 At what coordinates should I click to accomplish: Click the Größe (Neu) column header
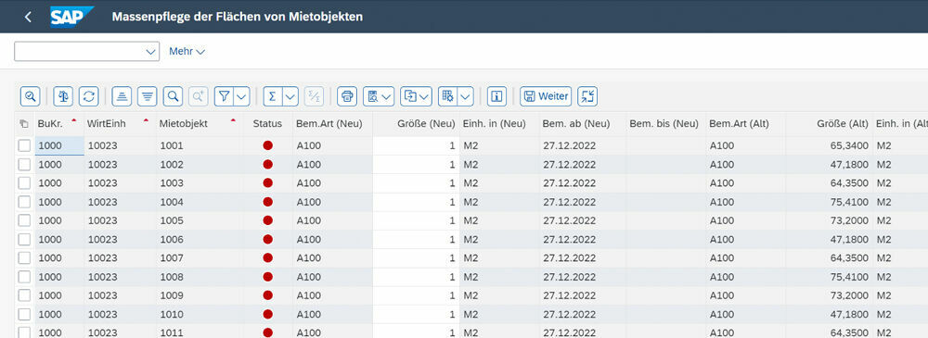point(416,124)
